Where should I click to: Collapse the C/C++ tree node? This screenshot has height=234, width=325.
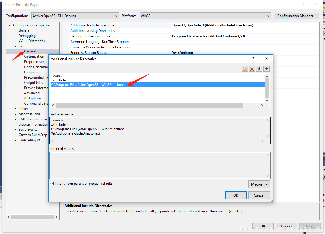16,46
